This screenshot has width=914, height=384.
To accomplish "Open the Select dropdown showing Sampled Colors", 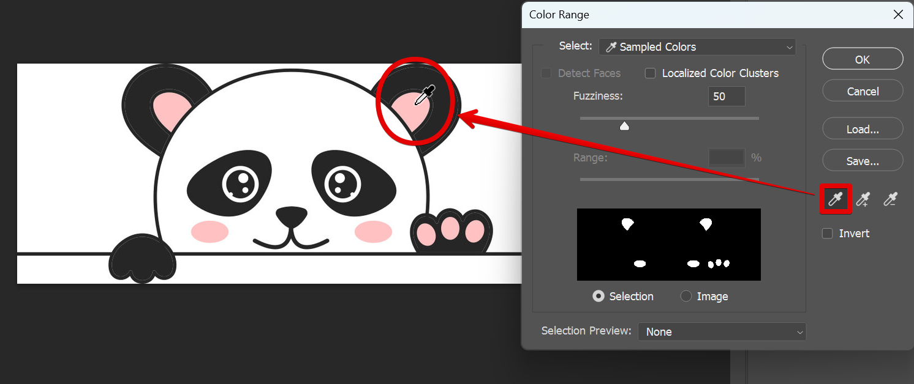I will [x=697, y=47].
